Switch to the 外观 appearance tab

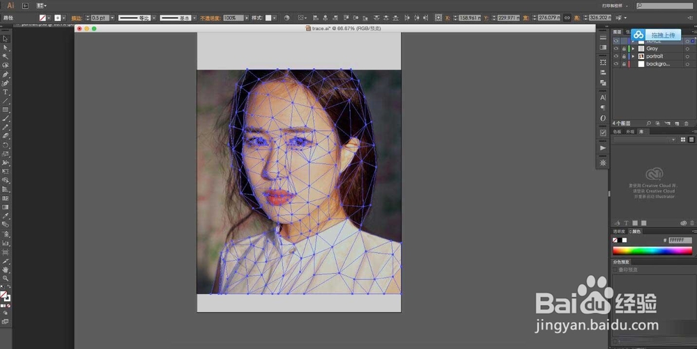tap(630, 131)
